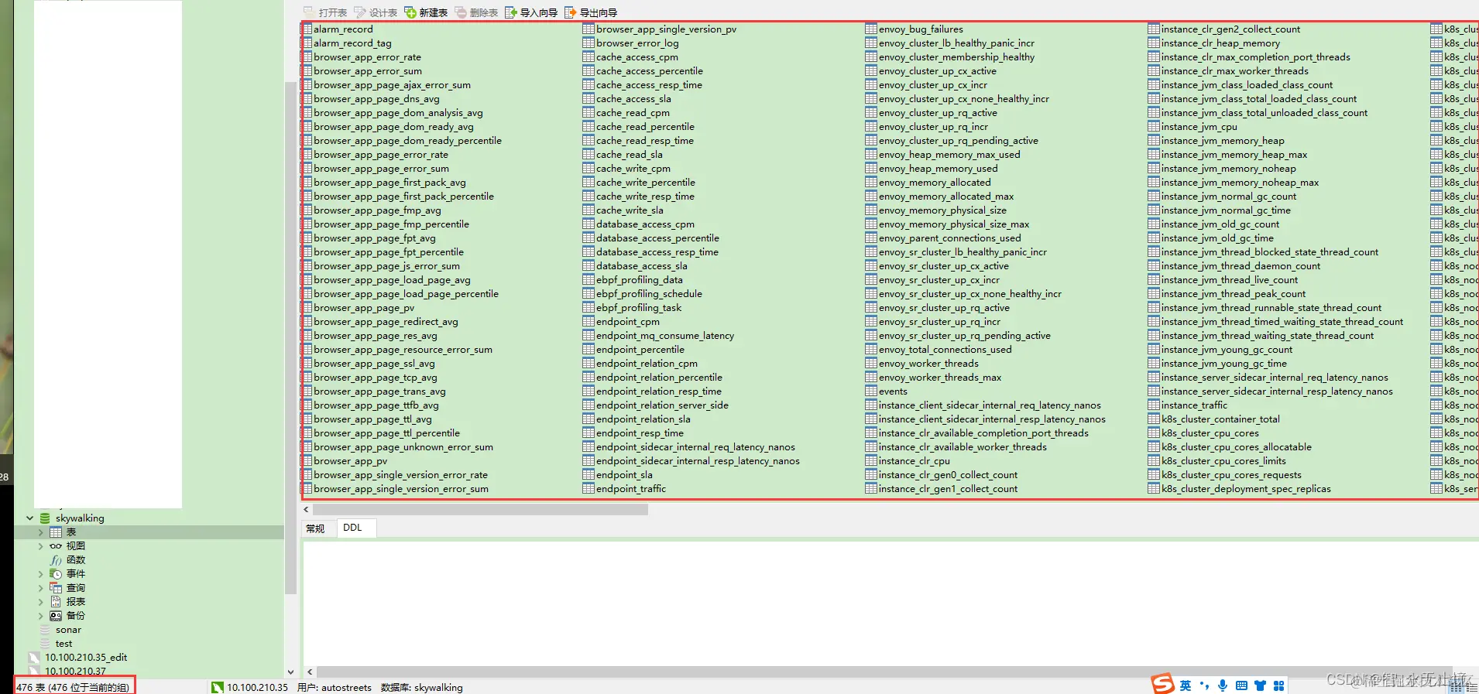
Task: Open the Import Wizard (导入向导)
Action: pyautogui.click(x=531, y=12)
